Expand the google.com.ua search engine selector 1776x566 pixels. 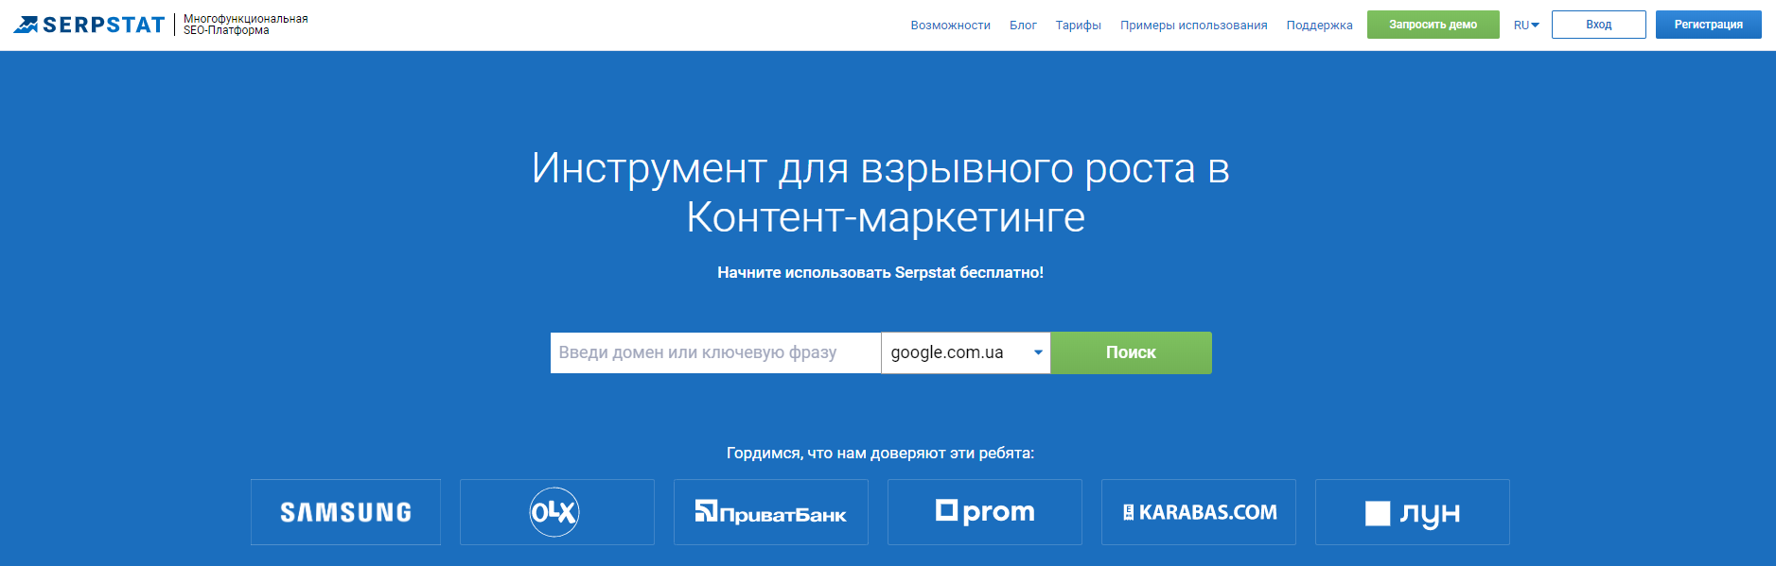pos(956,352)
